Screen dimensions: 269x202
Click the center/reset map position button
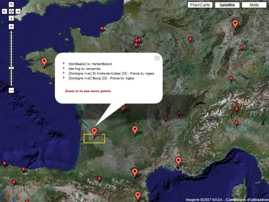pos(11,11)
